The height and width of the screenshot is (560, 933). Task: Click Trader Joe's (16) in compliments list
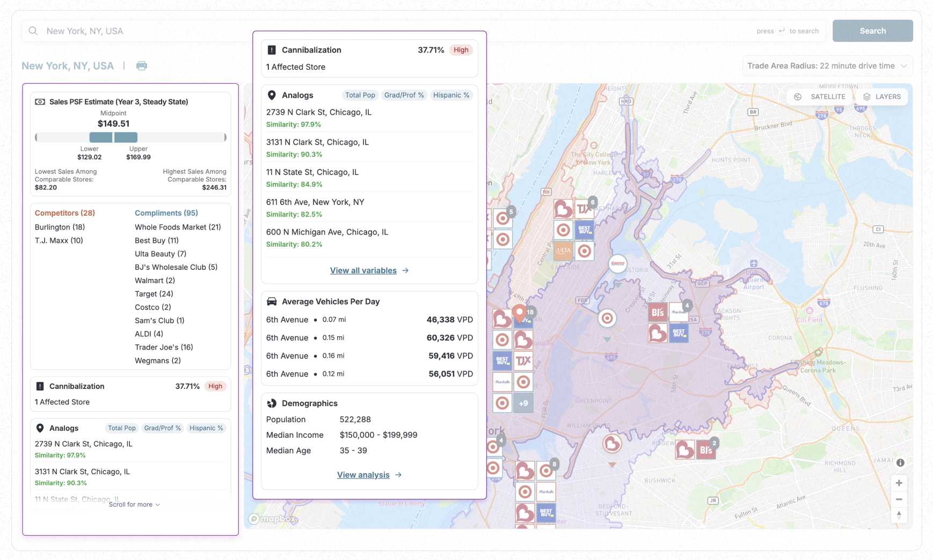click(x=164, y=347)
